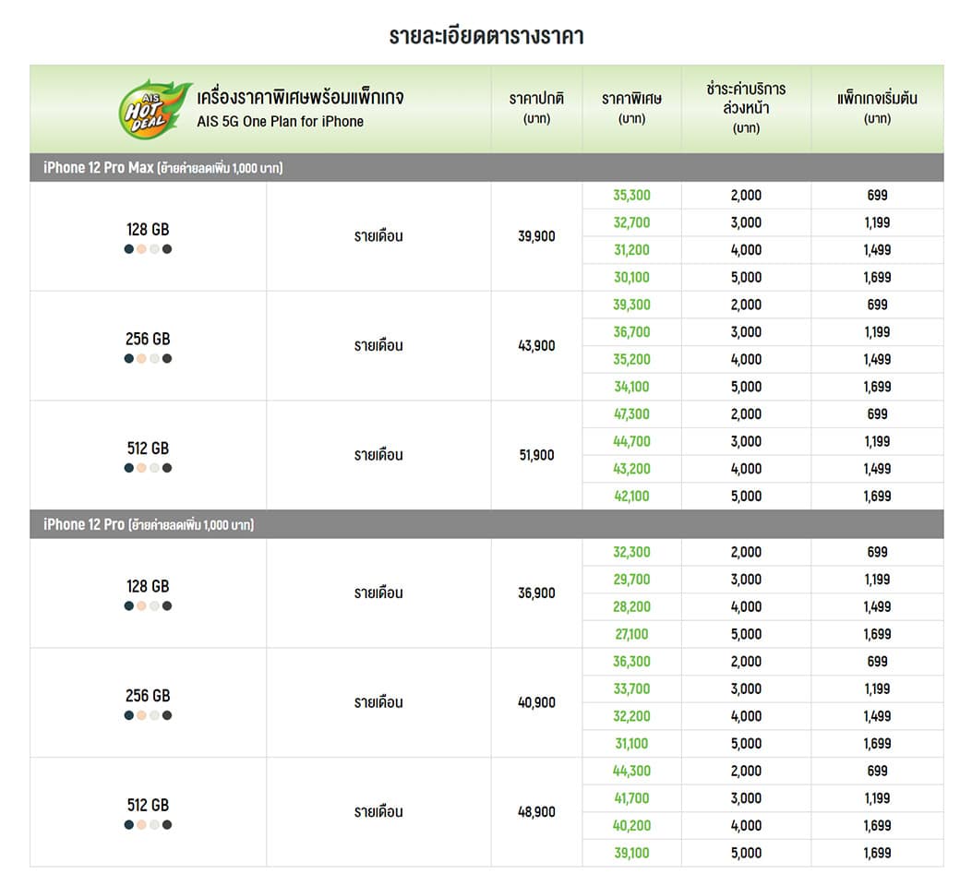This screenshot has width=972, height=886.
Task: Select the pacific blue dot under Pro Max 128 GB
Action: click(x=129, y=249)
